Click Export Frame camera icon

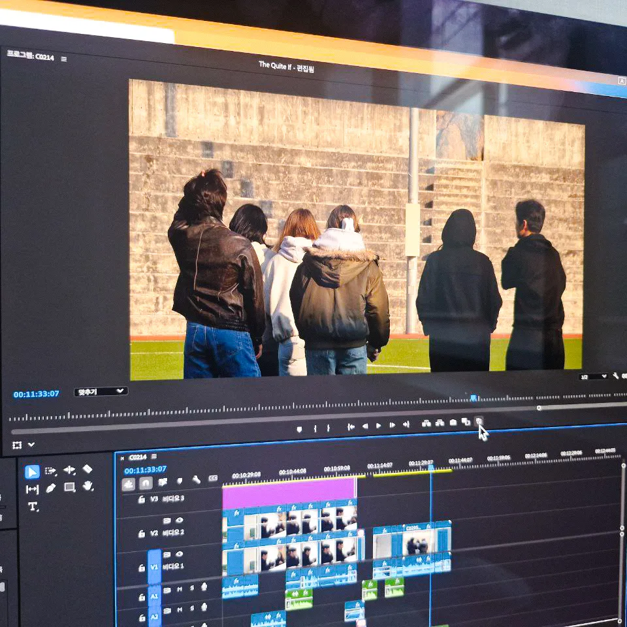[453, 423]
